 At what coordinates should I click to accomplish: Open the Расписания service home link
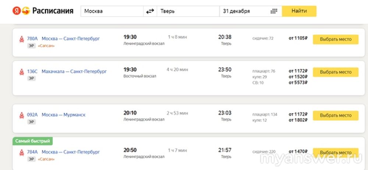53,11
